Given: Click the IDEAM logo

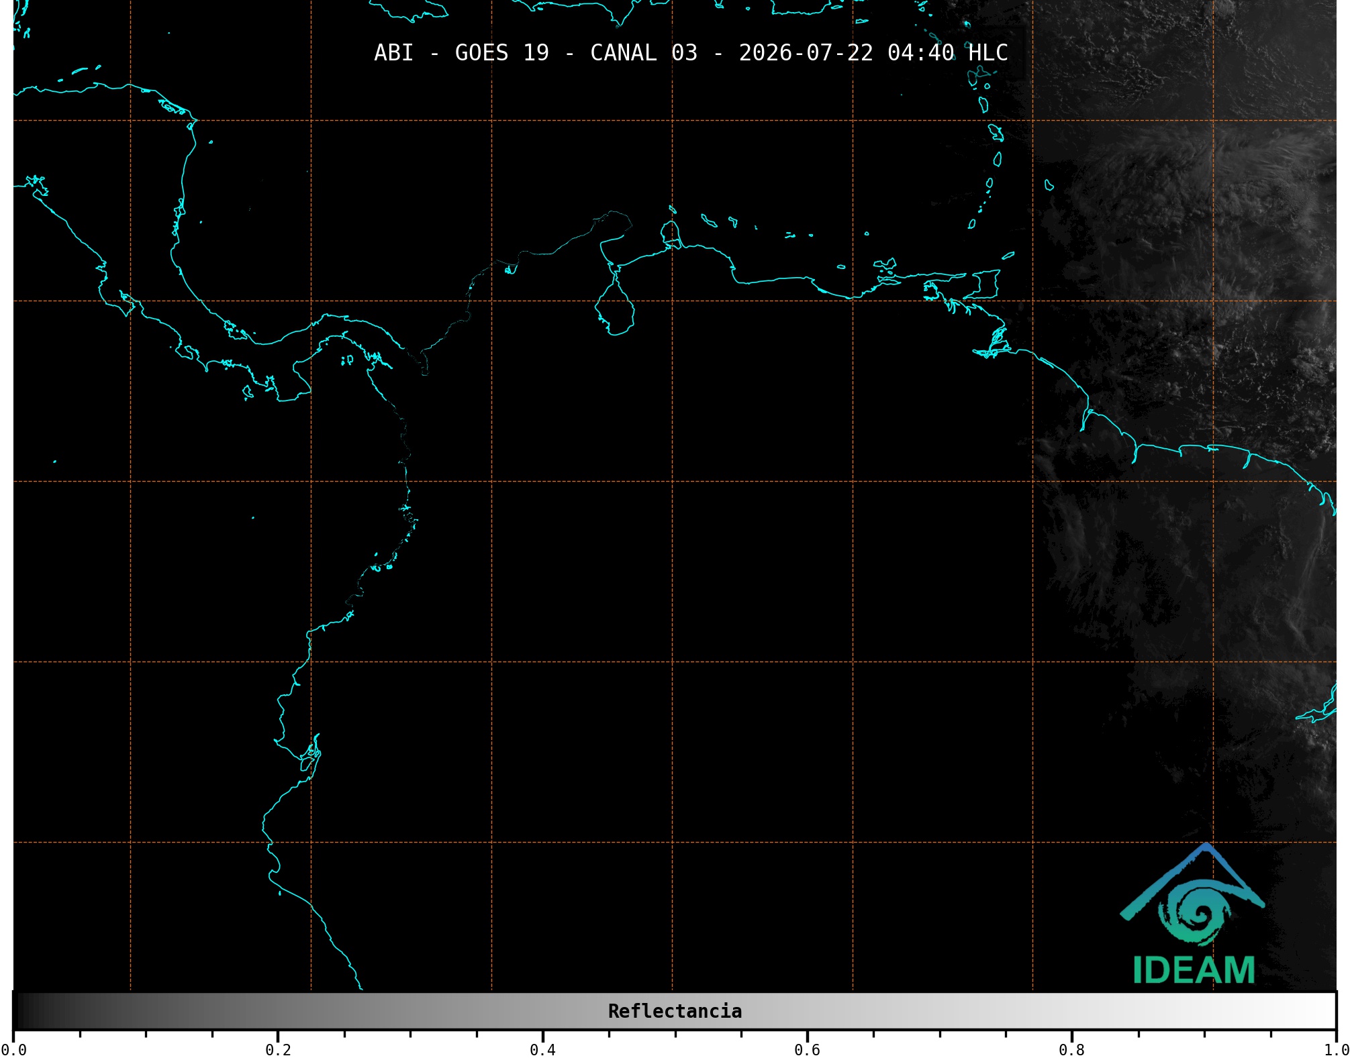Looking at the screenshot, I should coord(1193,914).
